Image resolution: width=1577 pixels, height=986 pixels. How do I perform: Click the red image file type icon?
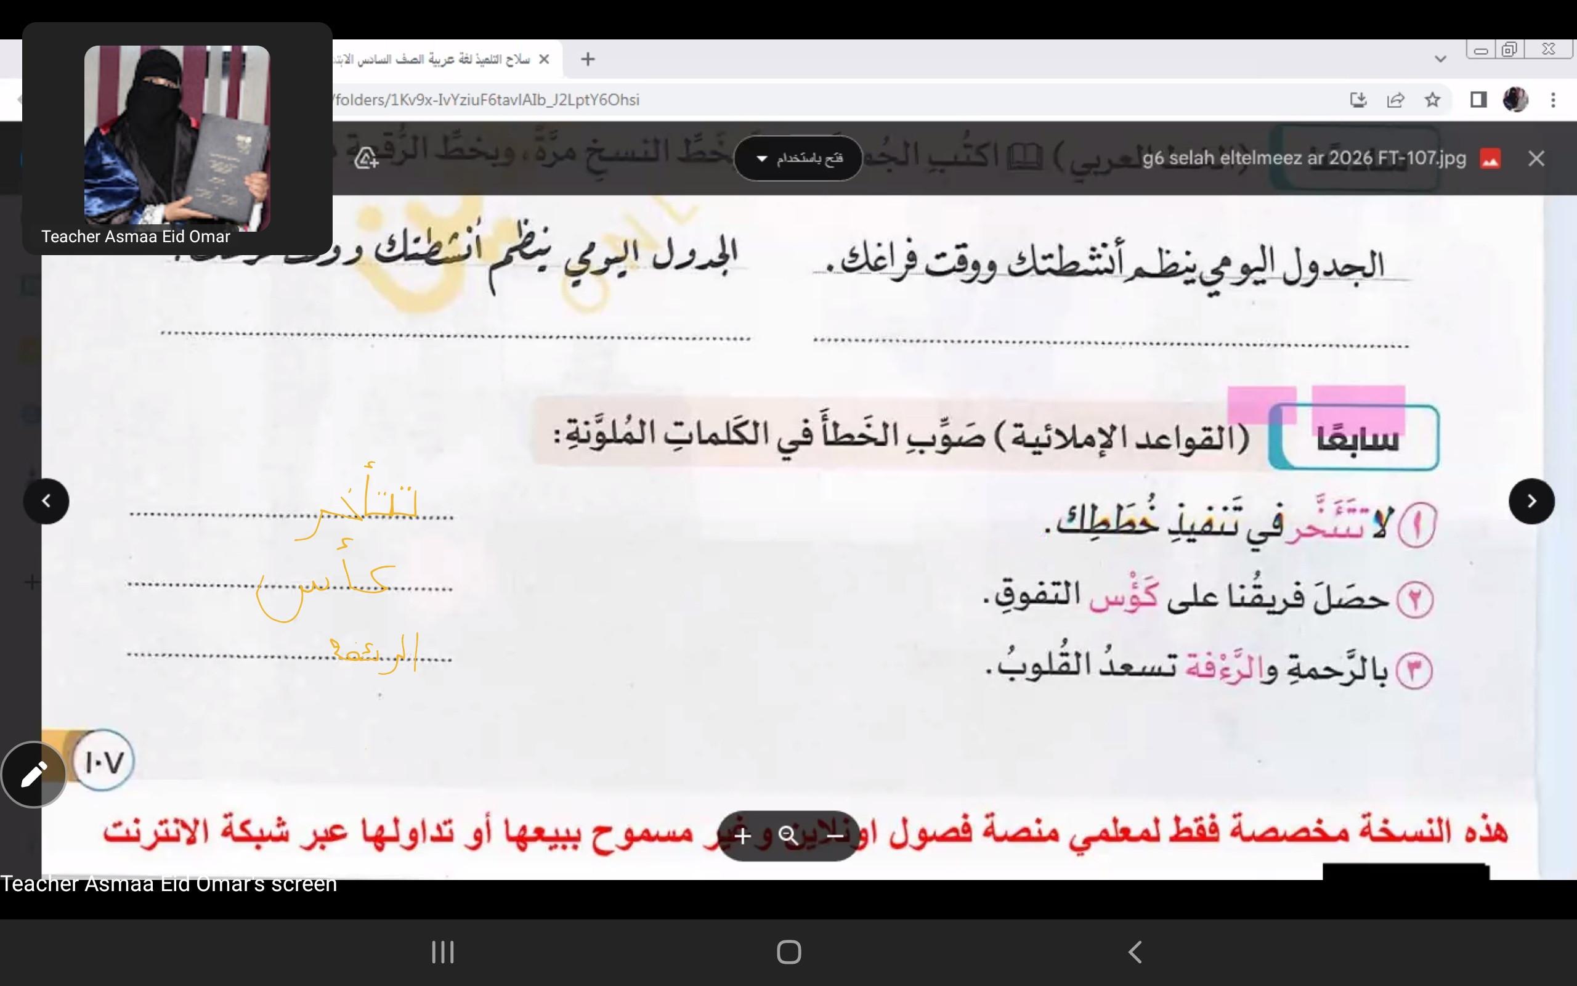1491,158
